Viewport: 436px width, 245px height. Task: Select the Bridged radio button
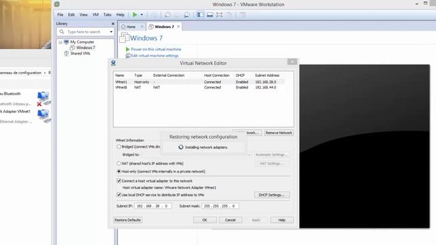tap(119, 146)
